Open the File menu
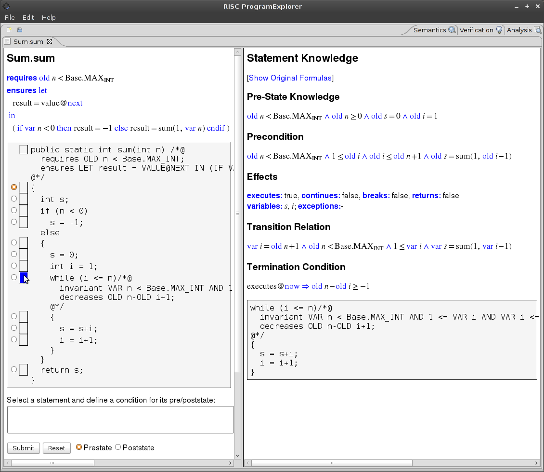Image resolution: width=544 pixels, height=472 pixels. (x=10, y=17)
